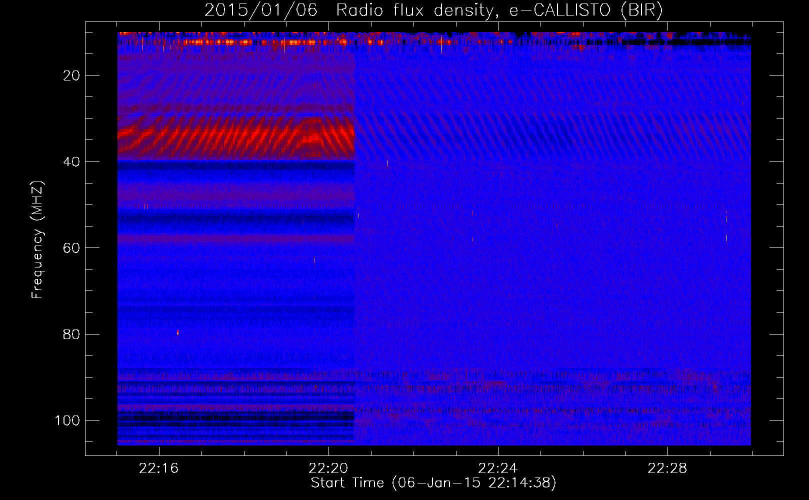Click the '20' frequency tick label
The image size is (809, 500).
pos(72,75)
